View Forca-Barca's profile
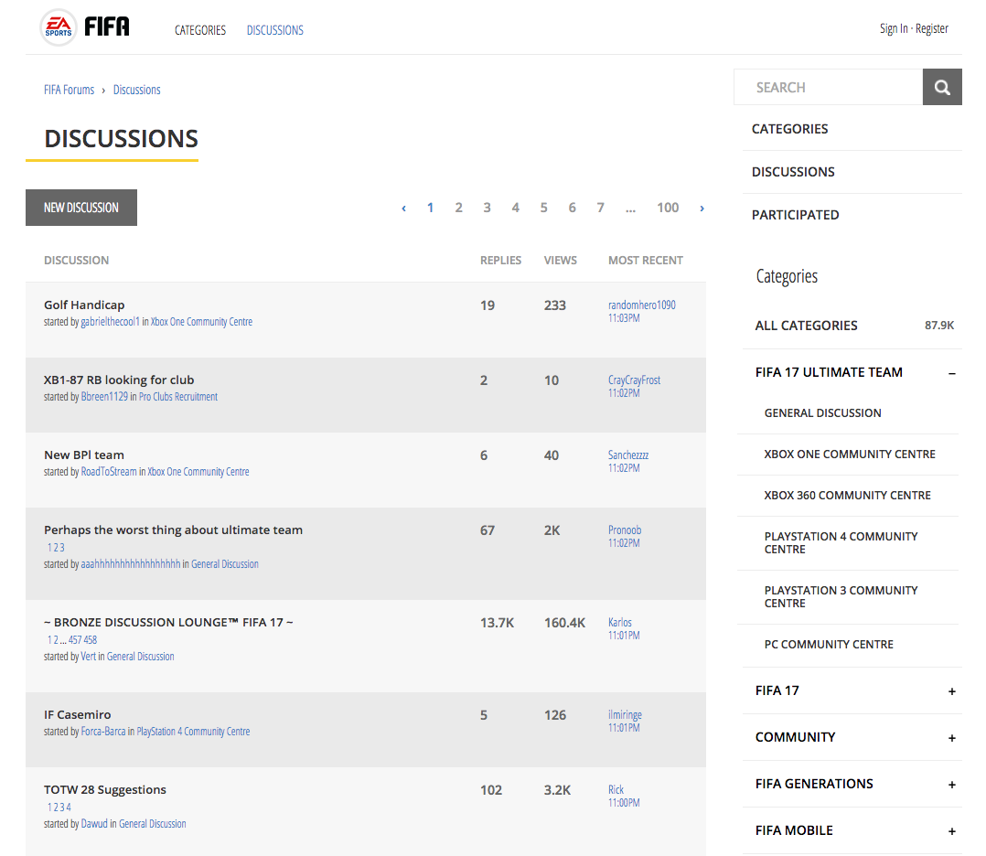 pos(103,731)
